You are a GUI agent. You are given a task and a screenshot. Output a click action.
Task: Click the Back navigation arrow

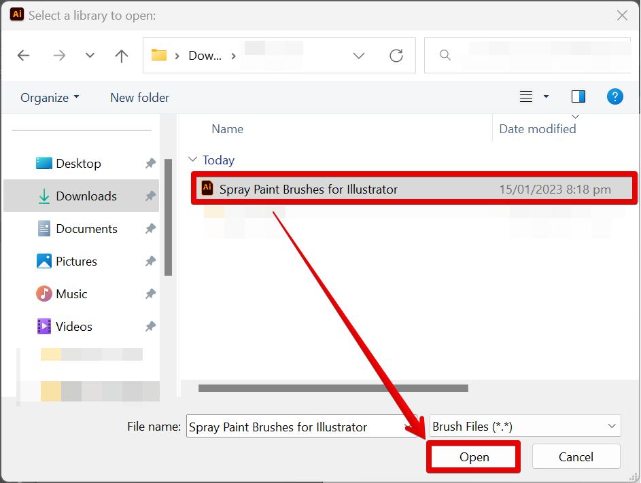pos(23,55)
